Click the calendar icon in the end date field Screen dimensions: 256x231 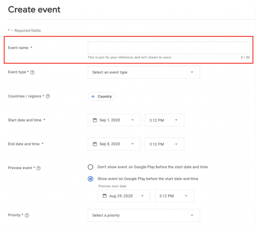95,144
